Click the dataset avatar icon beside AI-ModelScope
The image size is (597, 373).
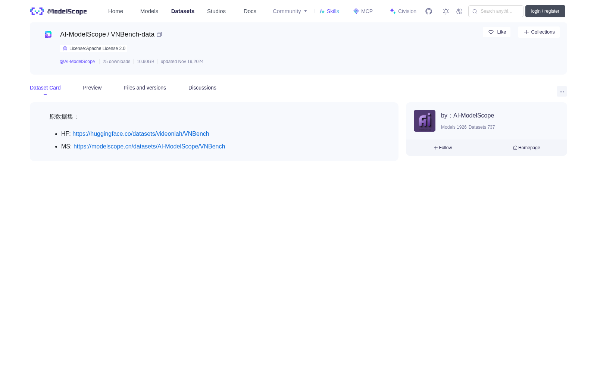click(48, 34)
